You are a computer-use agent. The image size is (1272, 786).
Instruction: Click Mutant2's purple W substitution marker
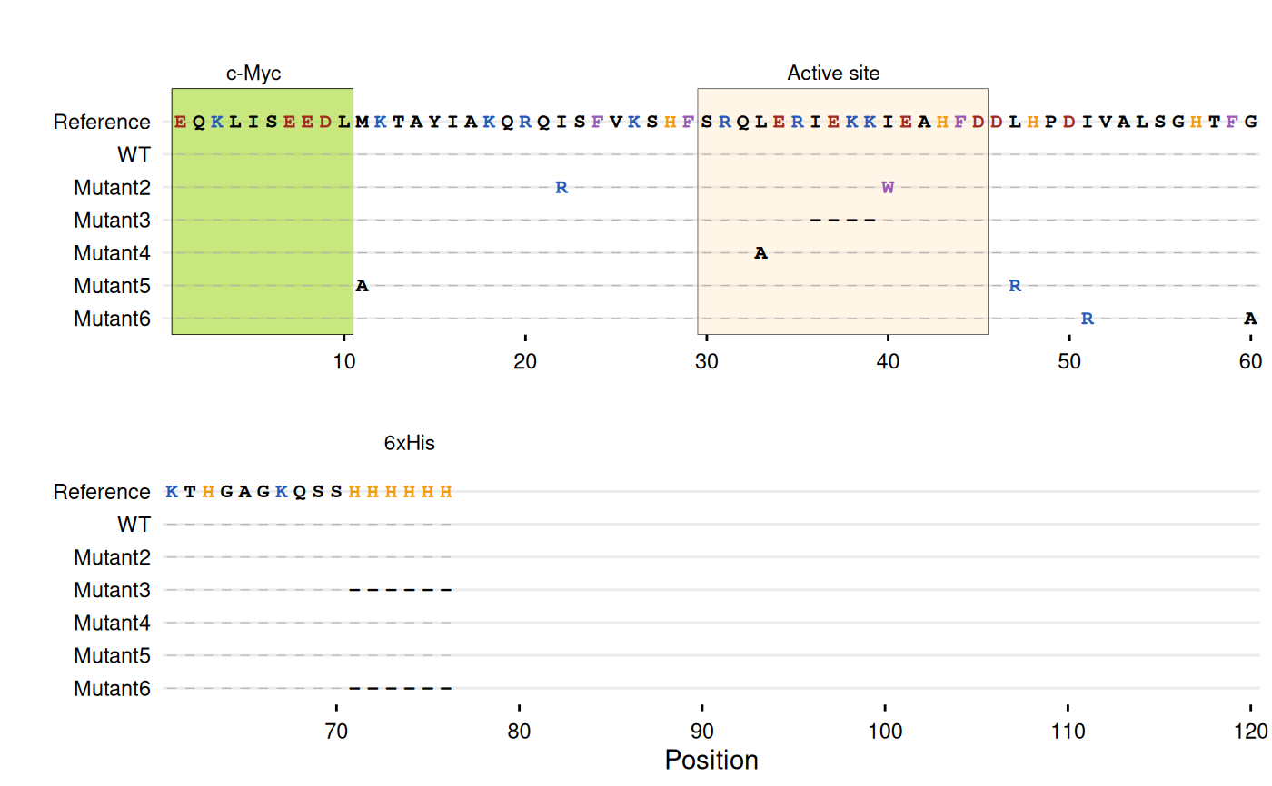888,188
